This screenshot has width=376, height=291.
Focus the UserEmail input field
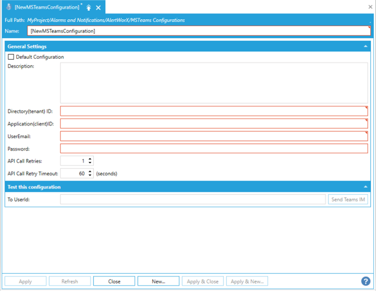(214, 136)
